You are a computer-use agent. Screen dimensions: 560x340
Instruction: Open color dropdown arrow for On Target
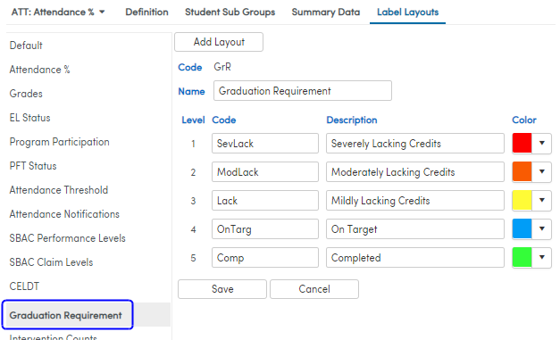[x=542, y=228]
